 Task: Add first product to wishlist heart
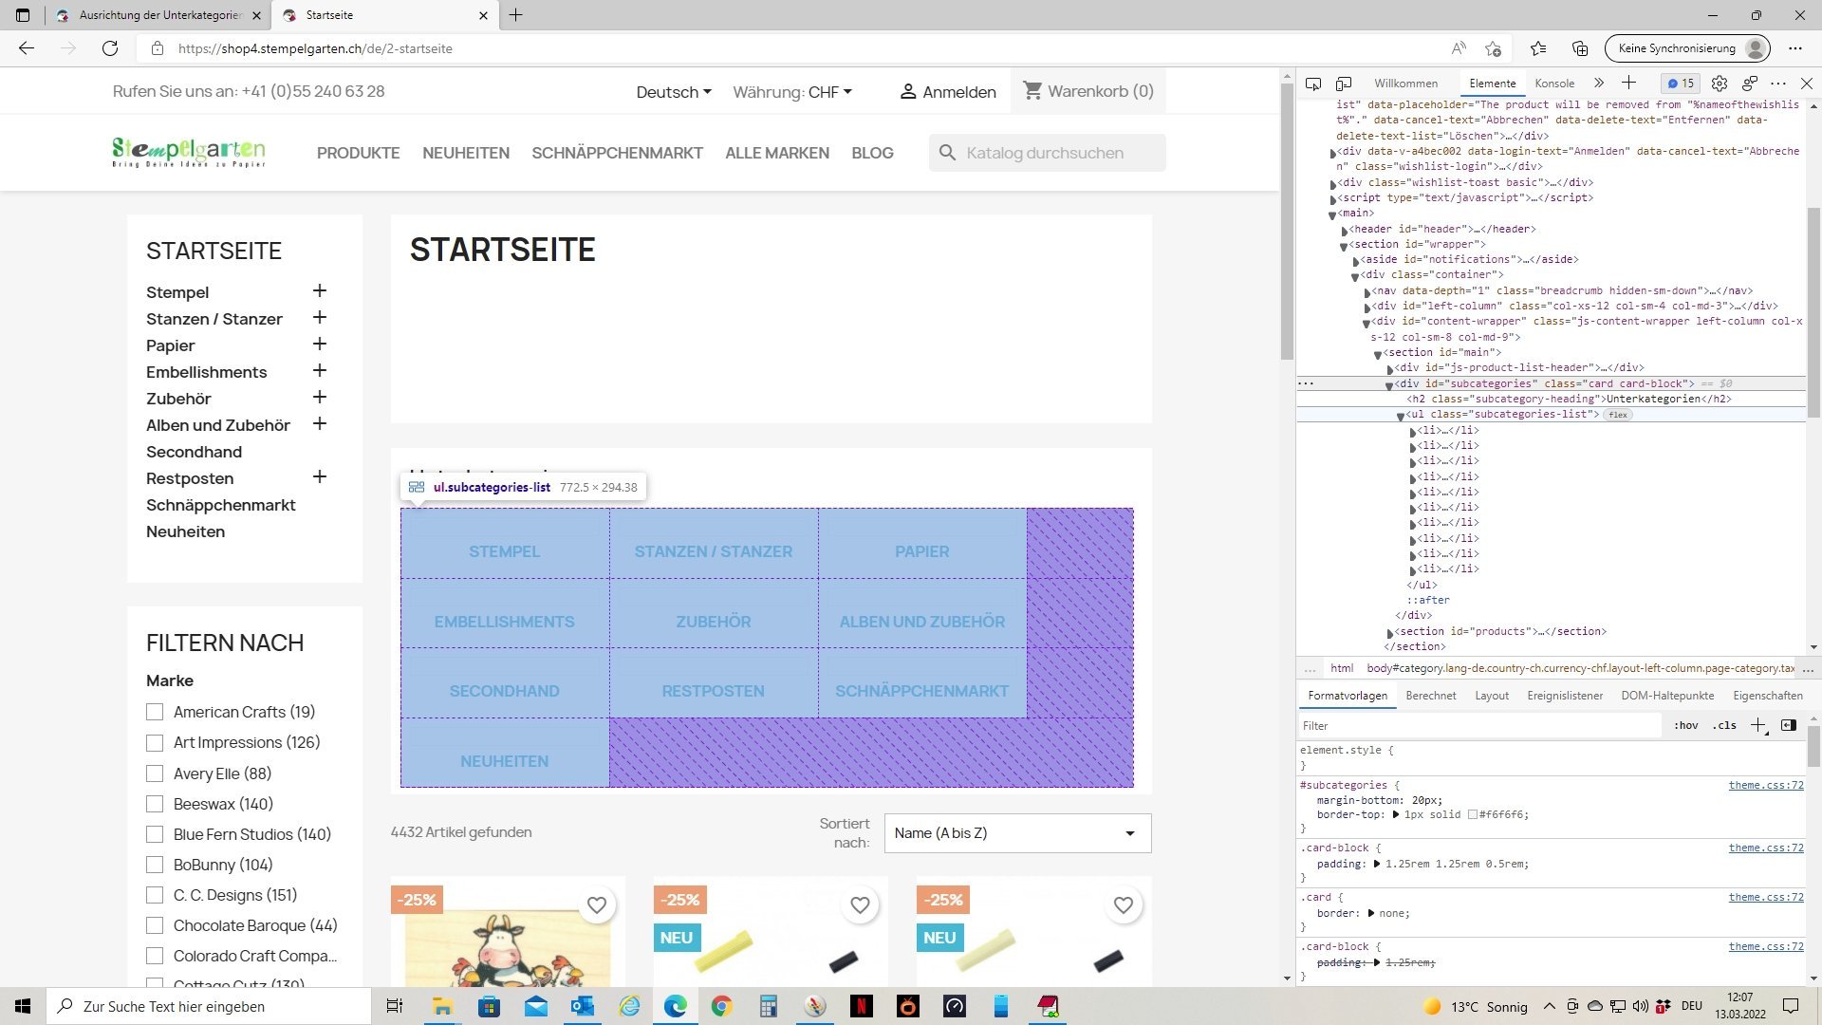(x=596, y=905)
